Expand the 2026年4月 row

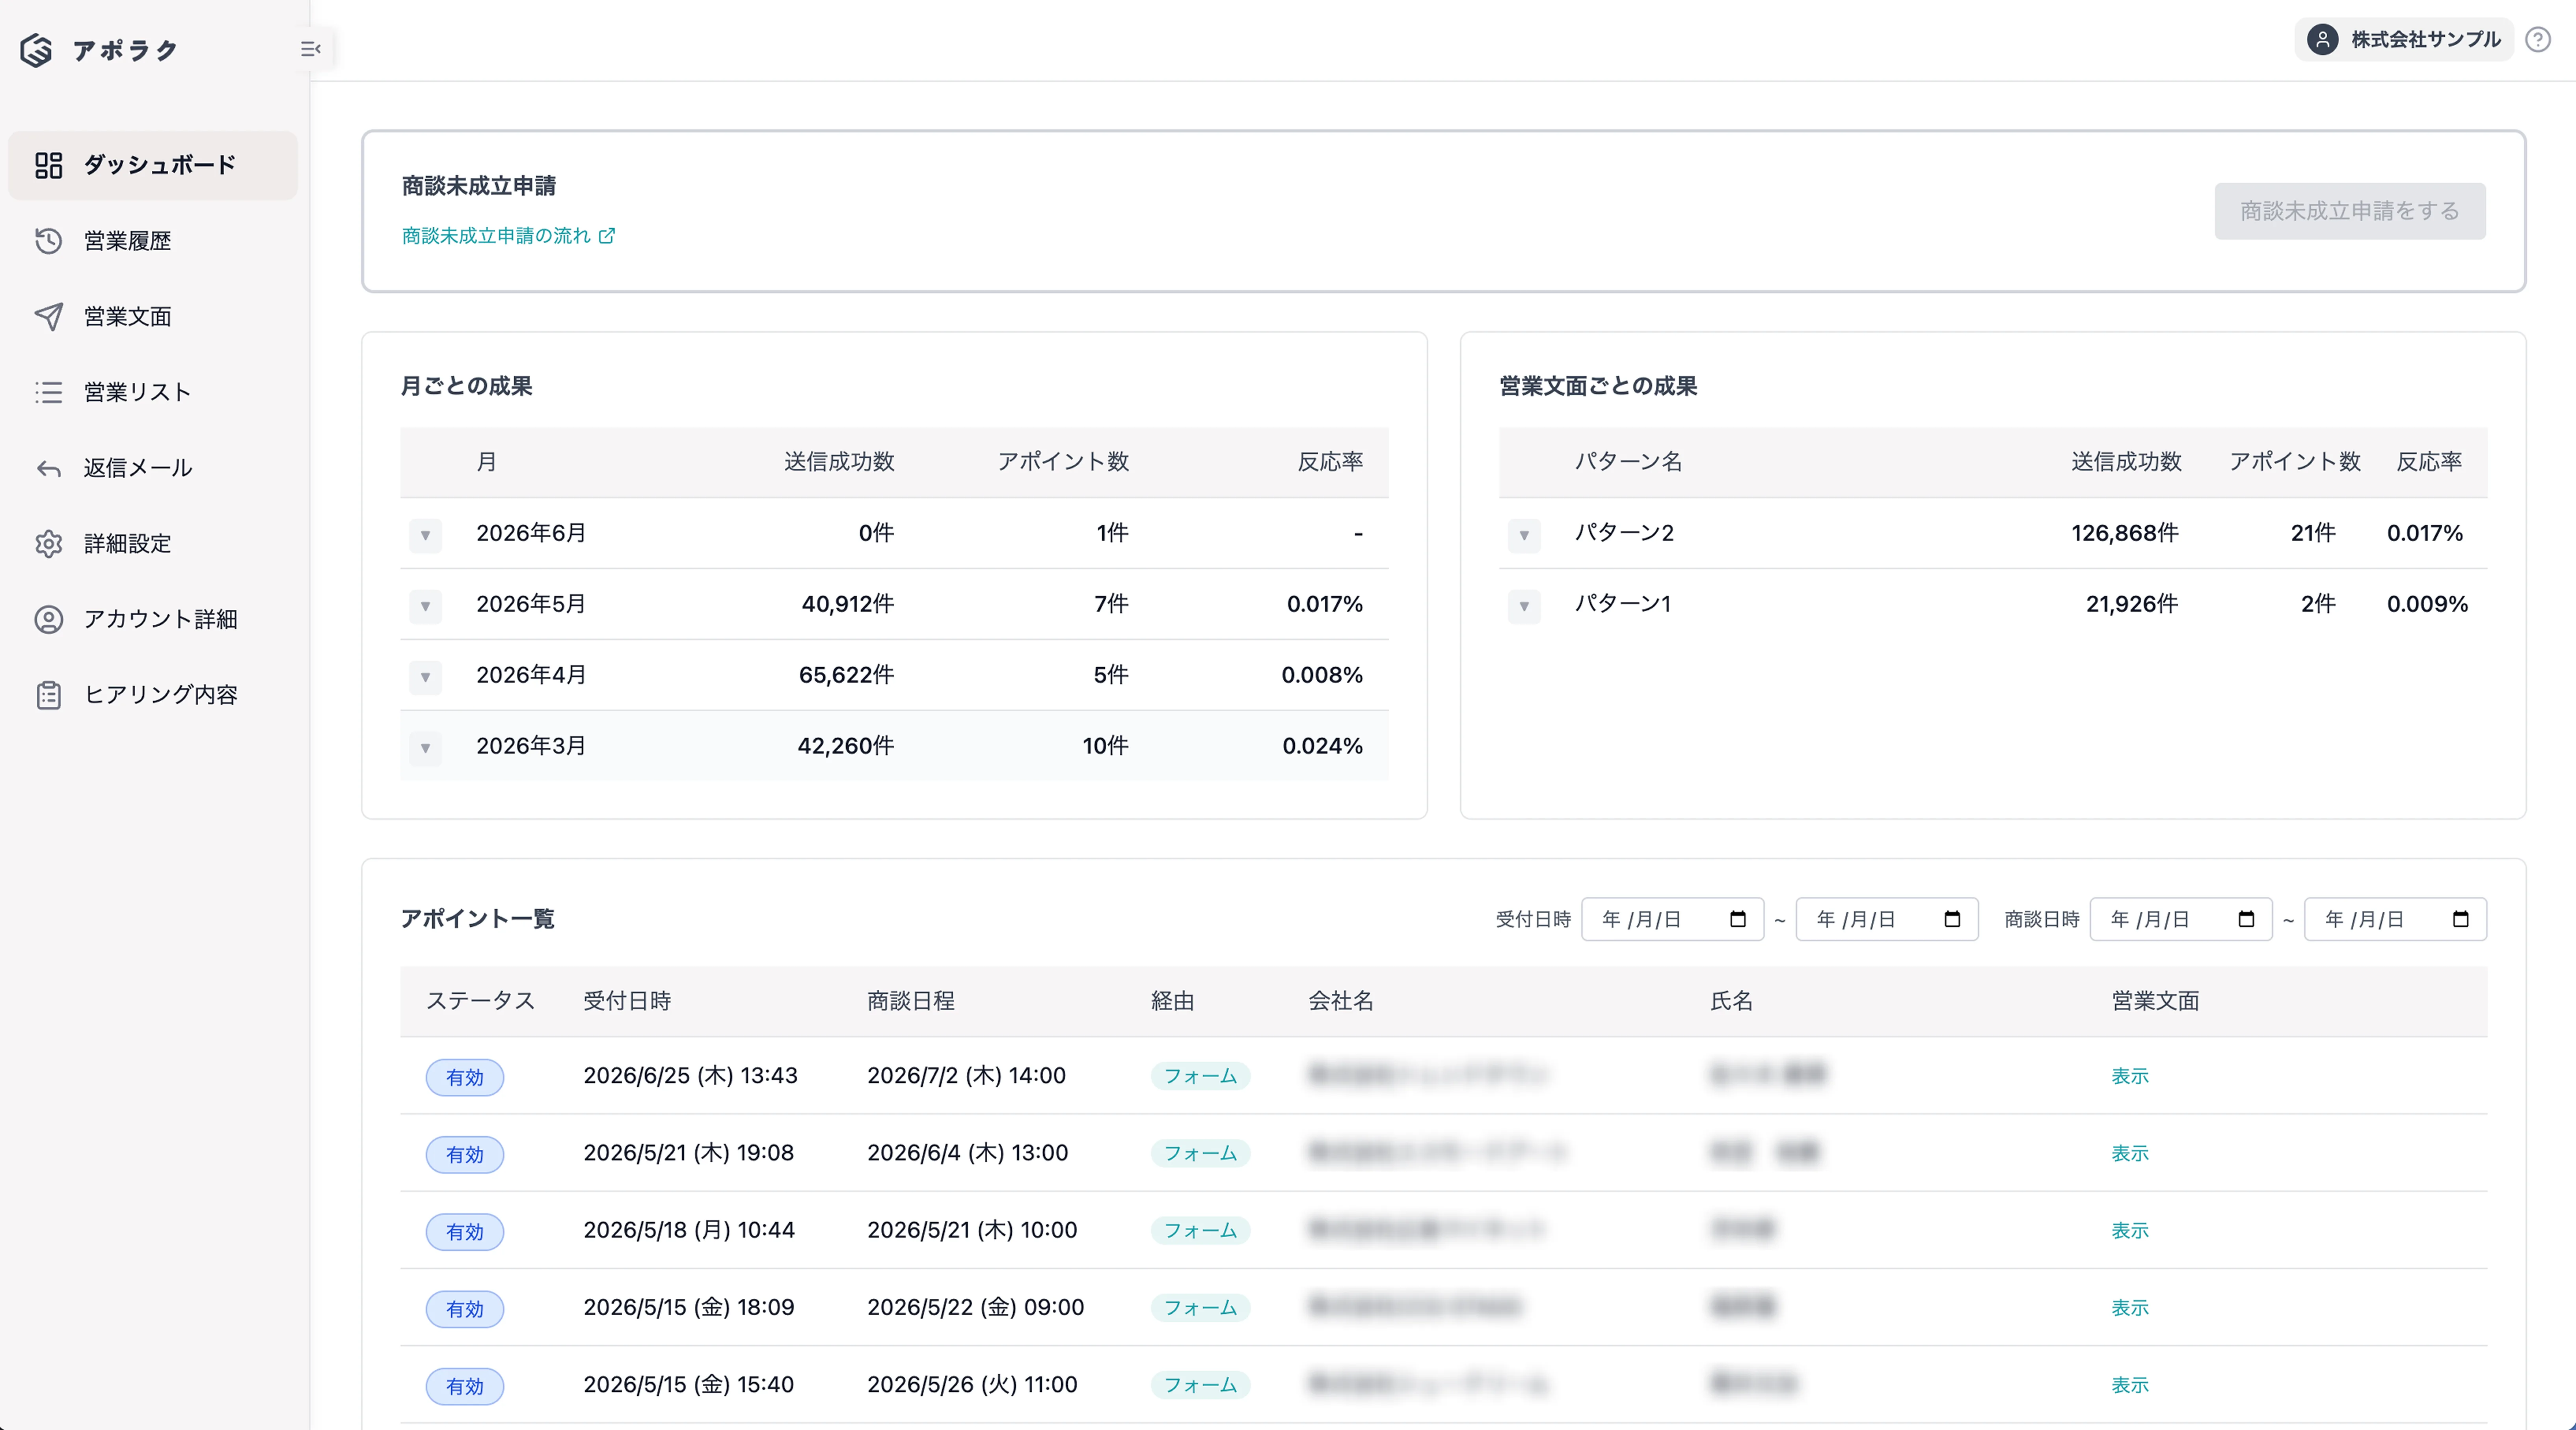click(426, 677)
